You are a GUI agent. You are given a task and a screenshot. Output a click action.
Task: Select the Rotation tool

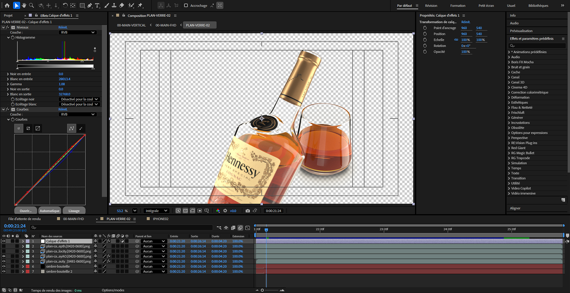(65, 5)
